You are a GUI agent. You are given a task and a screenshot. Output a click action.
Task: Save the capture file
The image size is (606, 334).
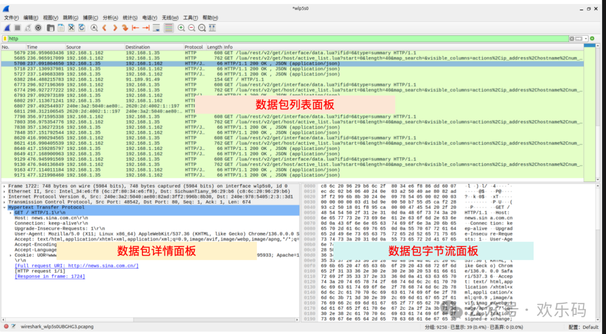click(x=61, y=28)
